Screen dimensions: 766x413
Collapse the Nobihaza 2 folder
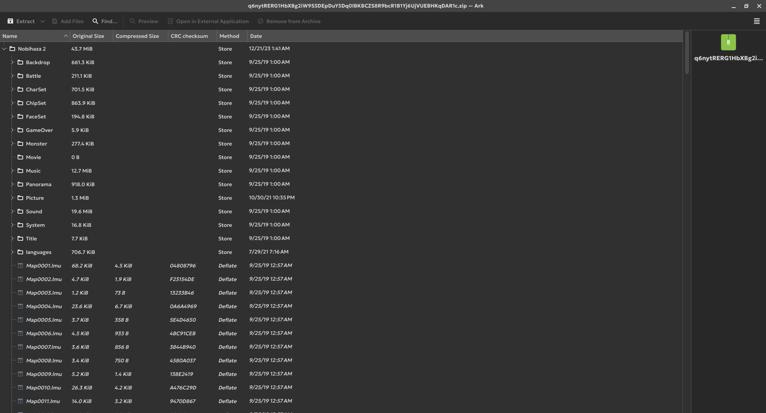point(4,49)
